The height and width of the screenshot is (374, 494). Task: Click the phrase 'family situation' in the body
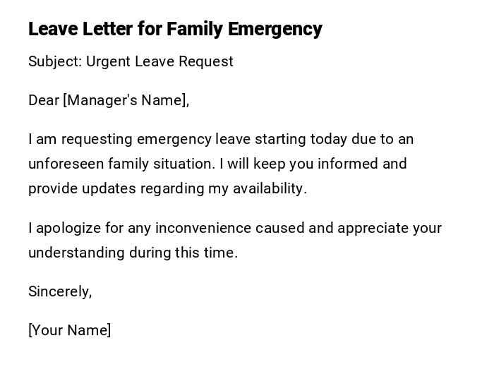pyautogui.click(x=160, y=164)
